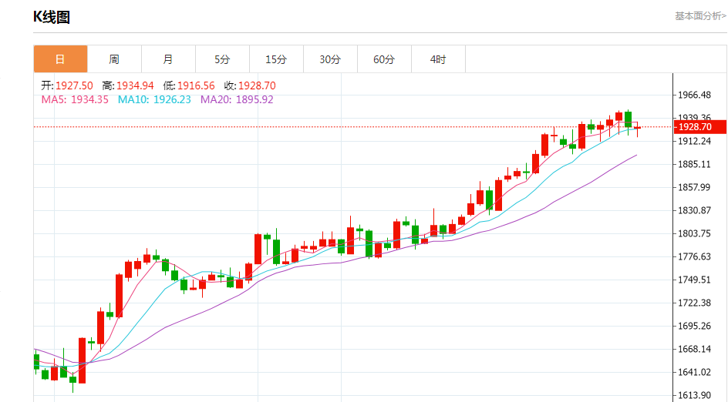Switch to the 4时 chart tab
Viewport: 728px width, 402px height.
tap(438, 59)
